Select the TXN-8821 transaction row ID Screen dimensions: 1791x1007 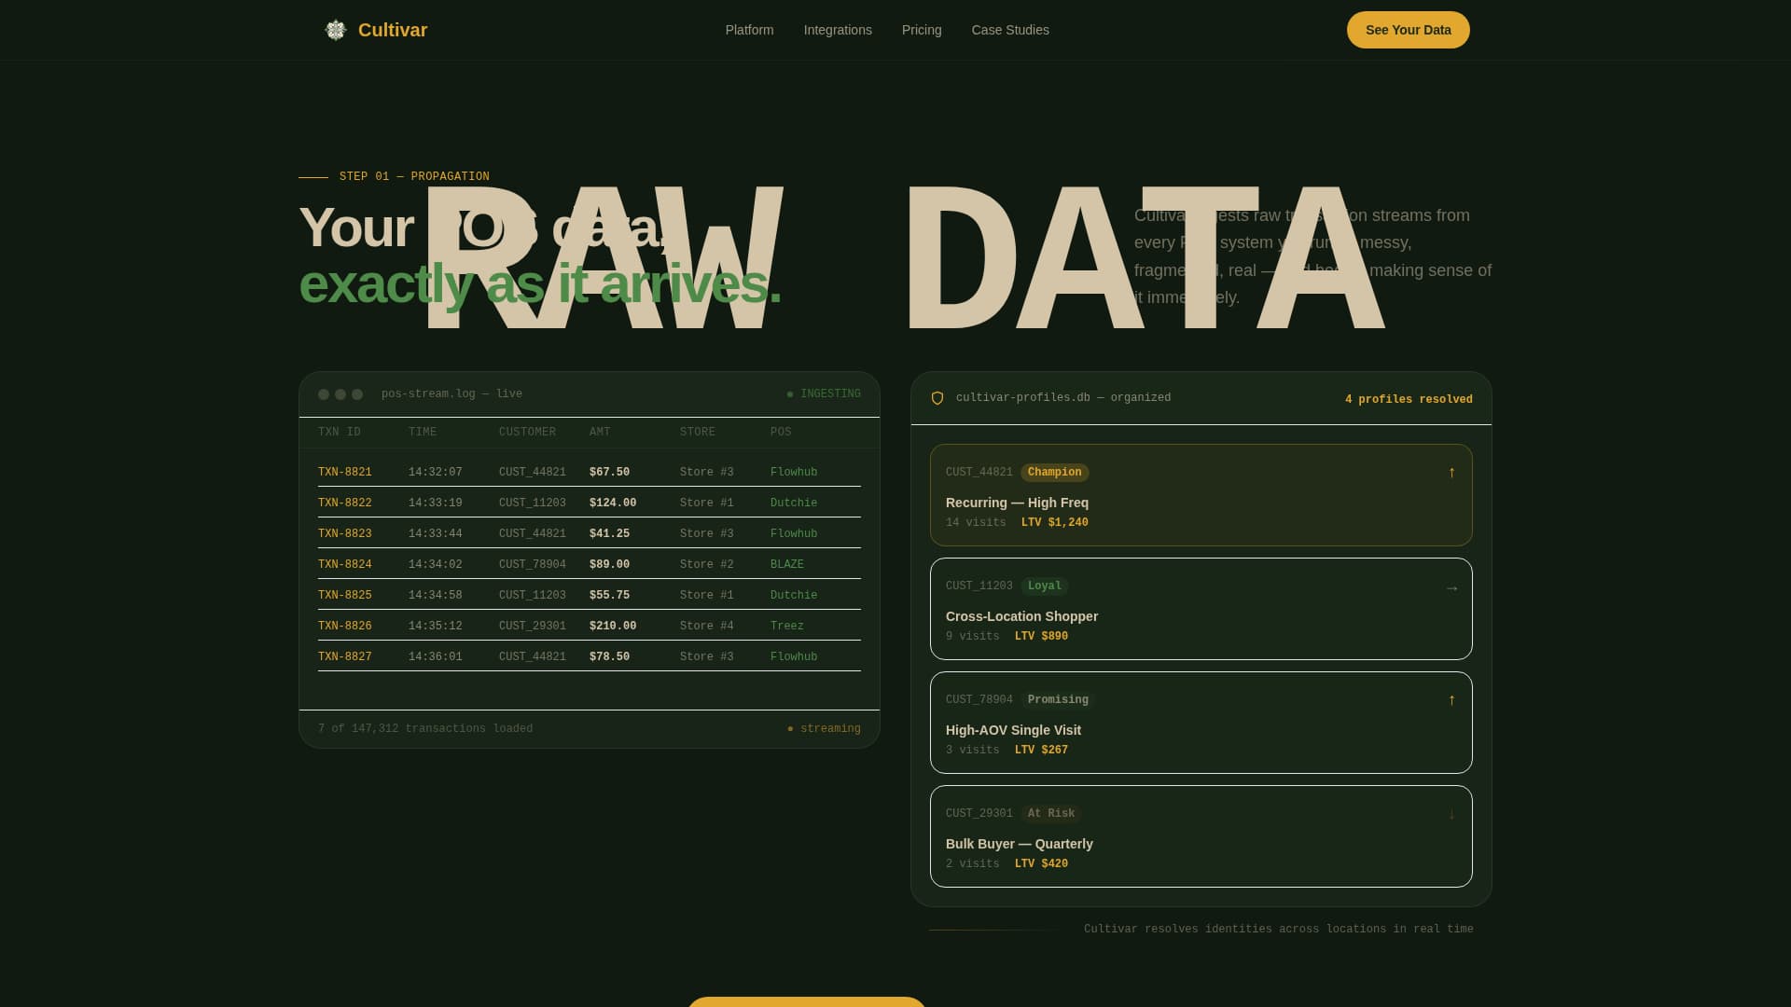tap(345, 473)
